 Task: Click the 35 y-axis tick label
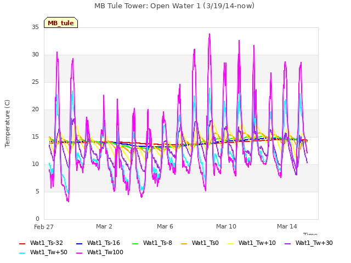tap(35, 27)
